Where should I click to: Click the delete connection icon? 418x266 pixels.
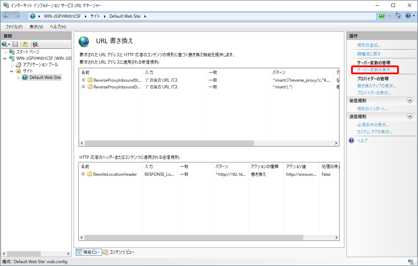(x=35, y=44)
